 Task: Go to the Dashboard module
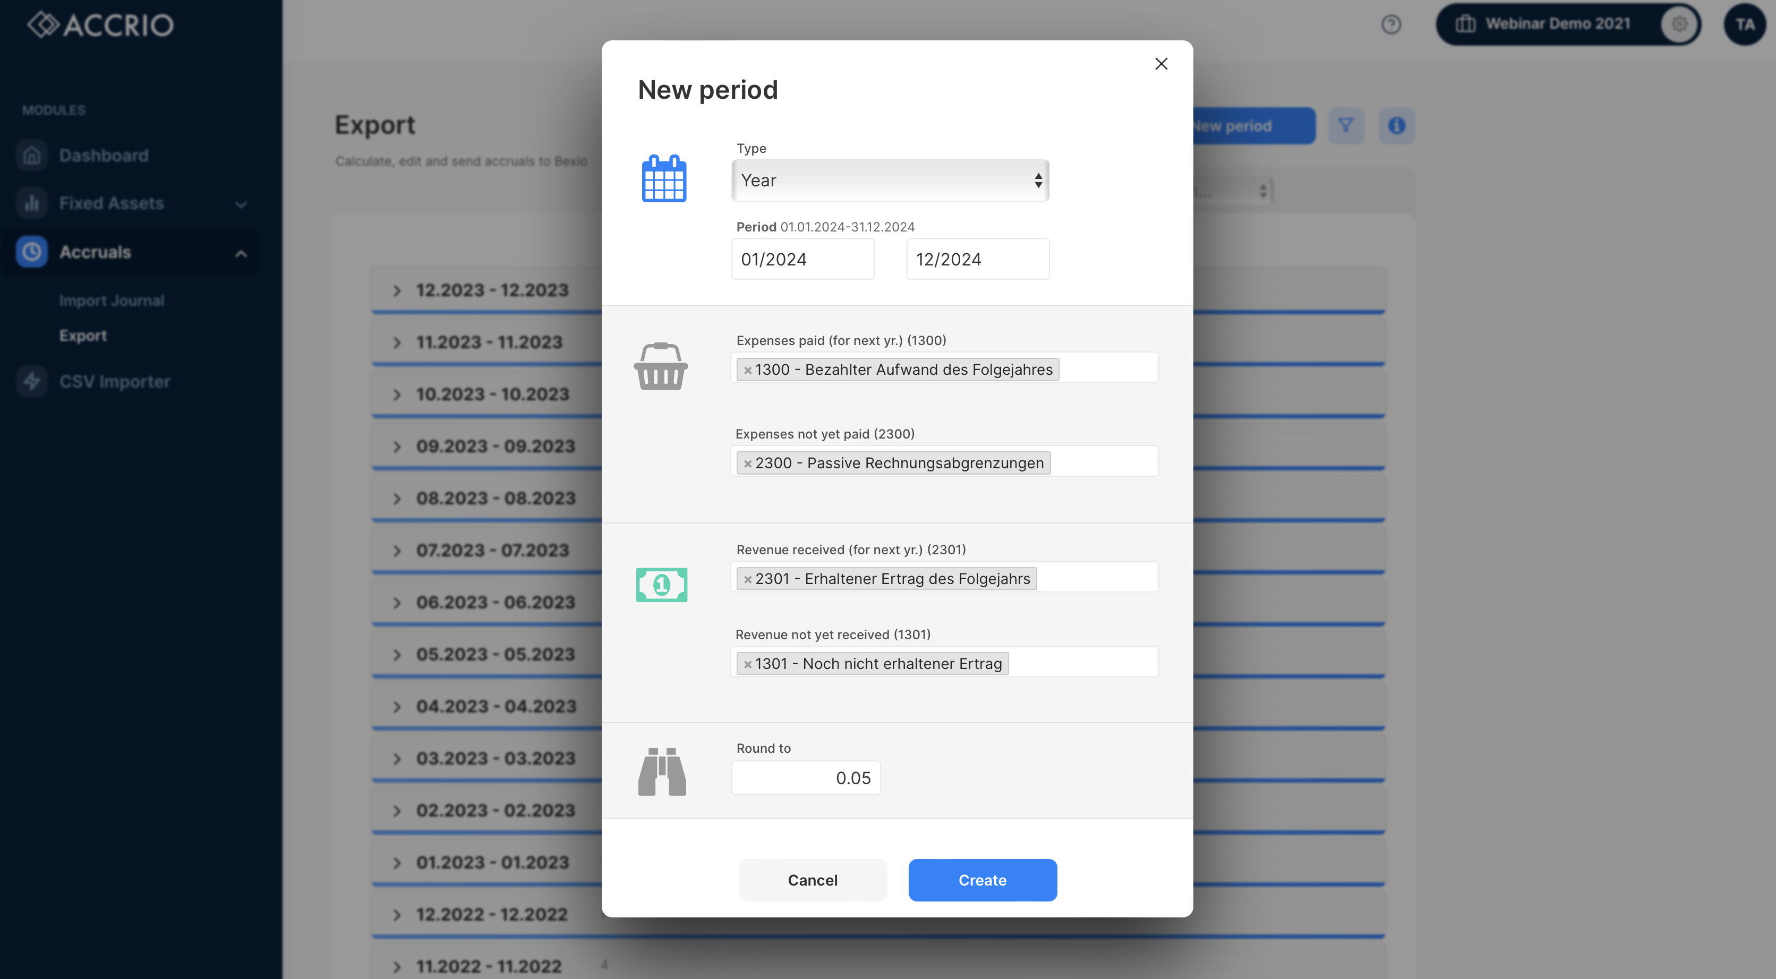(104, 156)
